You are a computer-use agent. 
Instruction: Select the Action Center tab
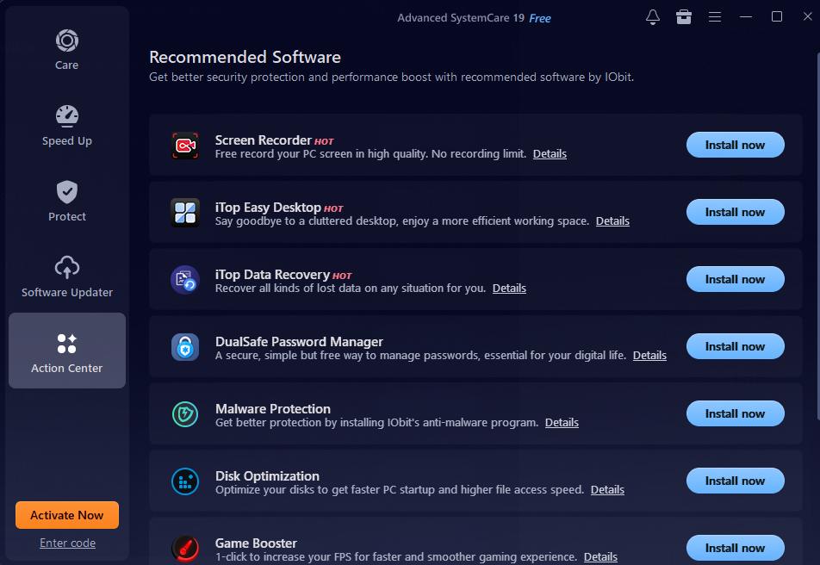click(67, 351)
